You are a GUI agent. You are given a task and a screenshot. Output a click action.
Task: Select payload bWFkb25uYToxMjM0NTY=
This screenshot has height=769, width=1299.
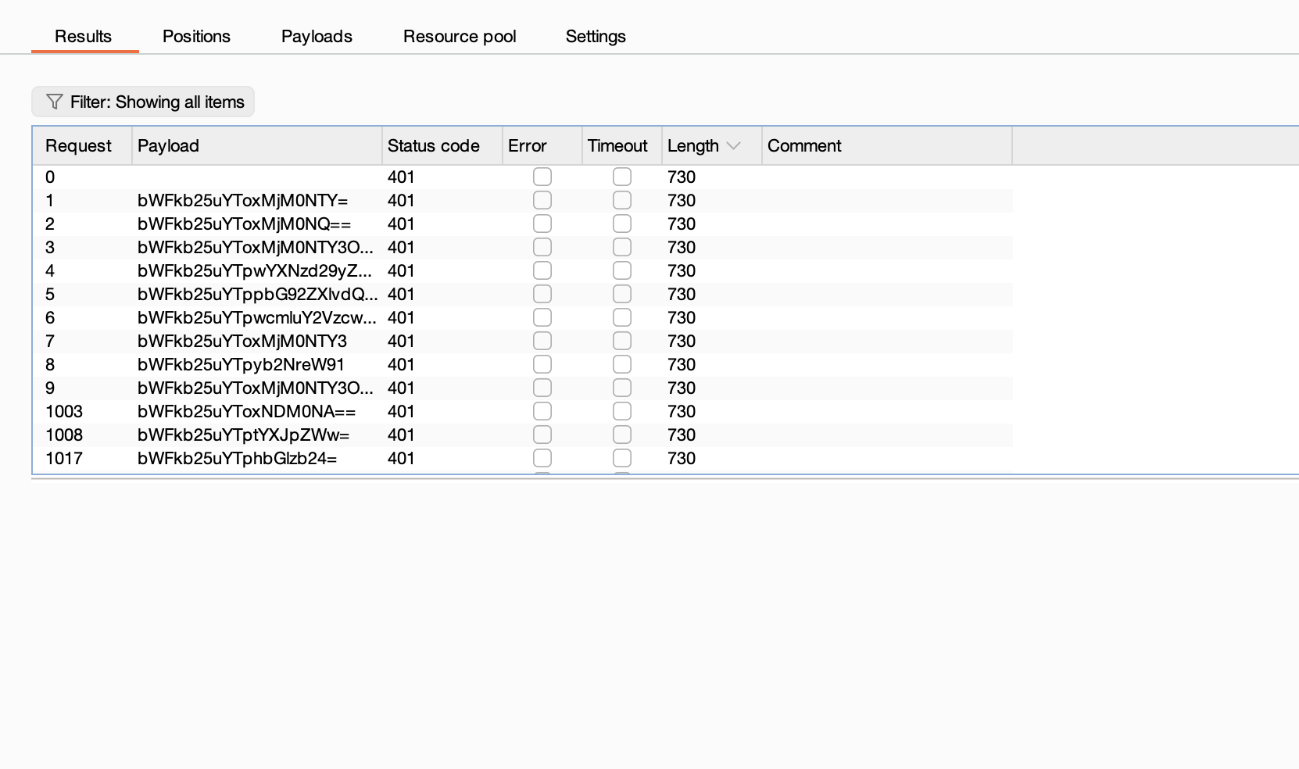[243, 201]
